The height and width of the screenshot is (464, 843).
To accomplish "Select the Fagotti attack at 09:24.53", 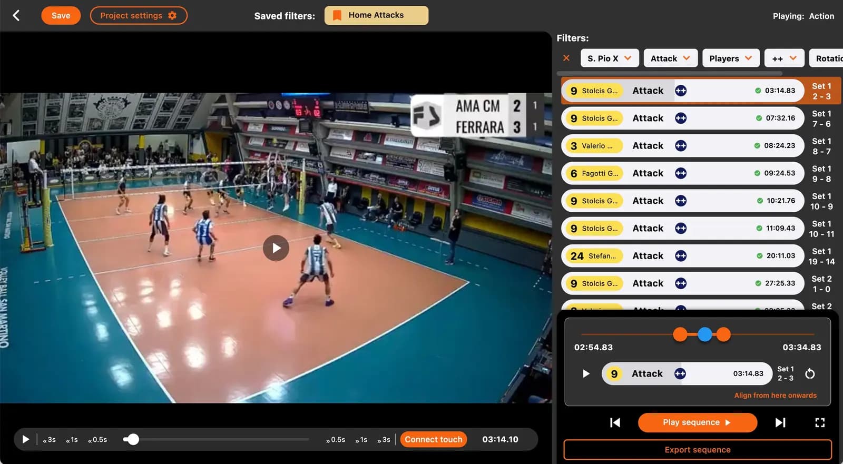I will point(682,173).
